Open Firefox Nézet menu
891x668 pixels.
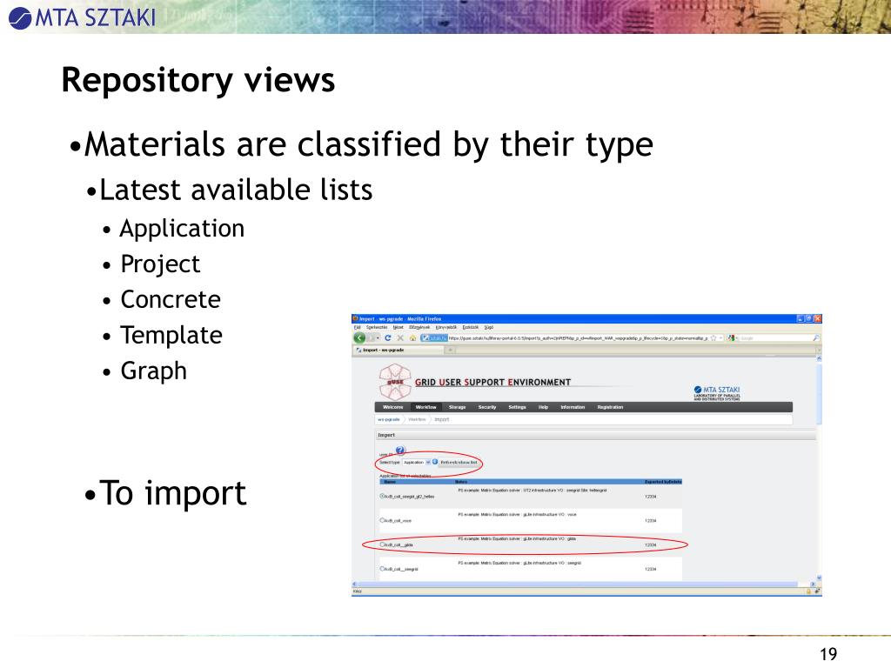pyautogui.click(x=398, y=327)
